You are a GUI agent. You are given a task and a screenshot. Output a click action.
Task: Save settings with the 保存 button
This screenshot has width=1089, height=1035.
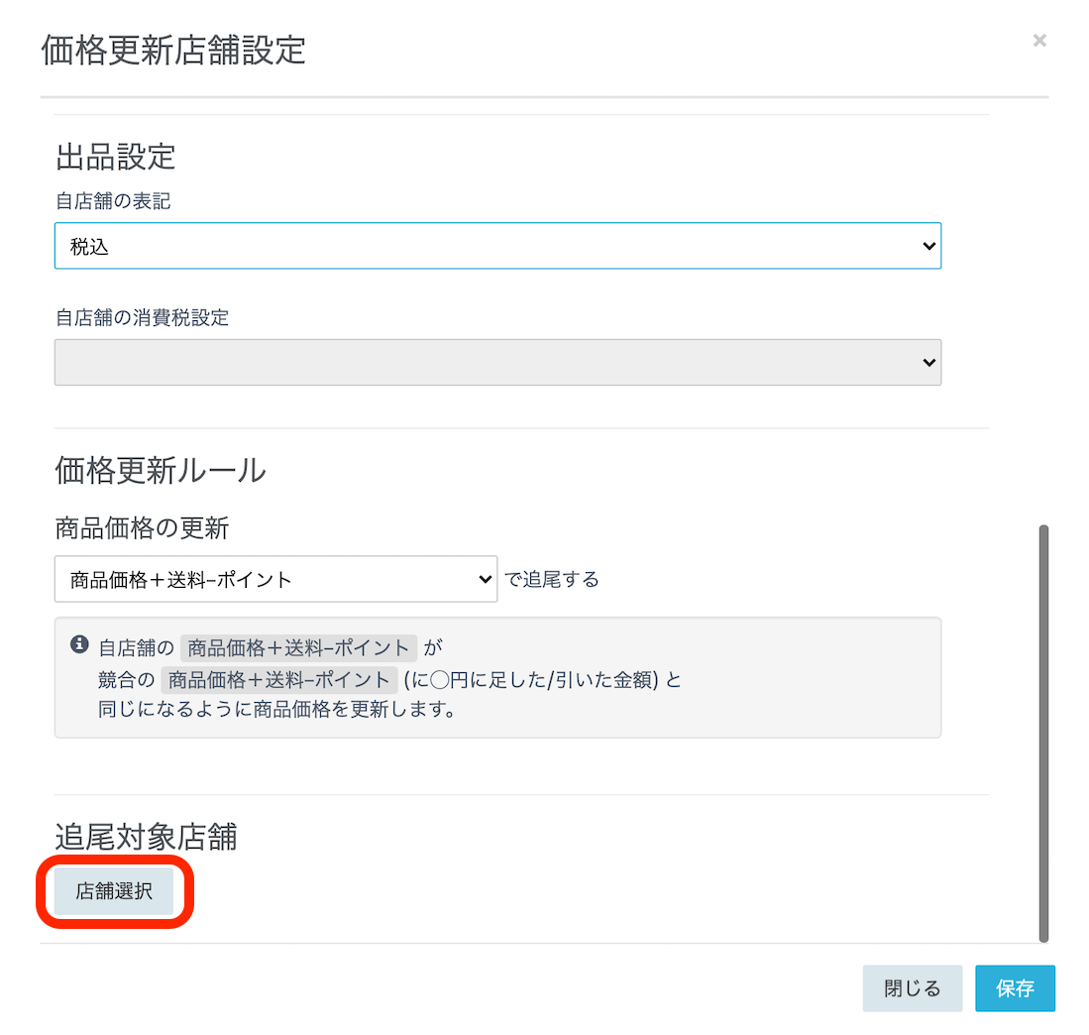[x=1015, y=988]
